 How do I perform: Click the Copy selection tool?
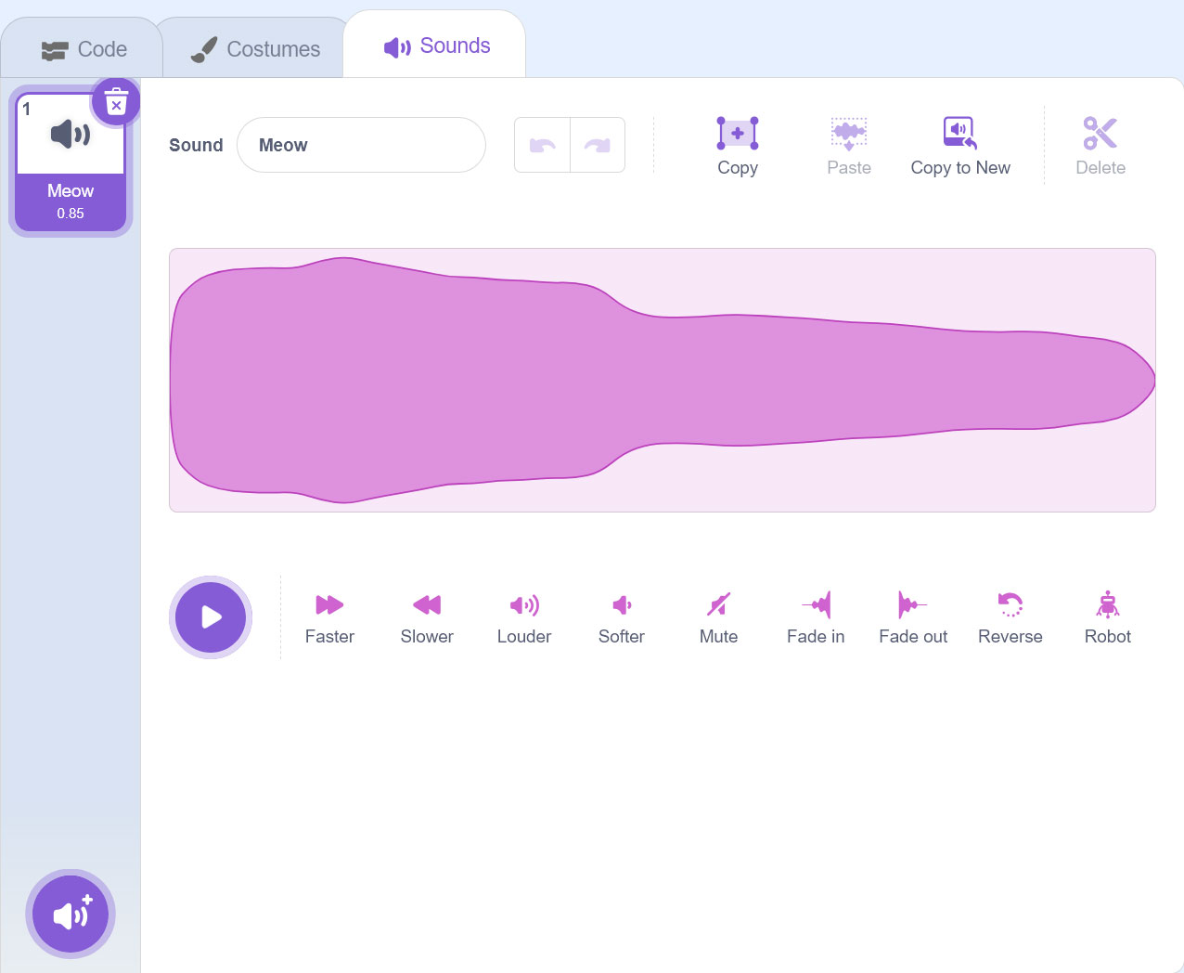point(738,146)
